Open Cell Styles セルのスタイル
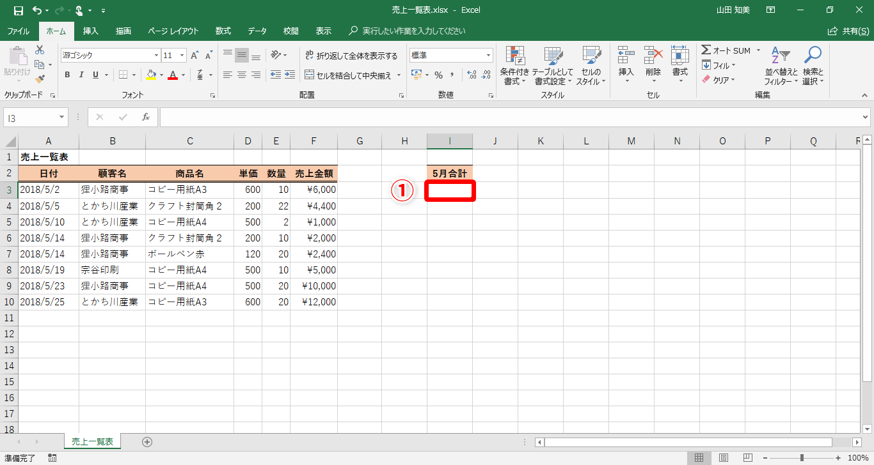The width and height of the screenshot is (874, 465). pyautogui.click(x=591, y=66)
